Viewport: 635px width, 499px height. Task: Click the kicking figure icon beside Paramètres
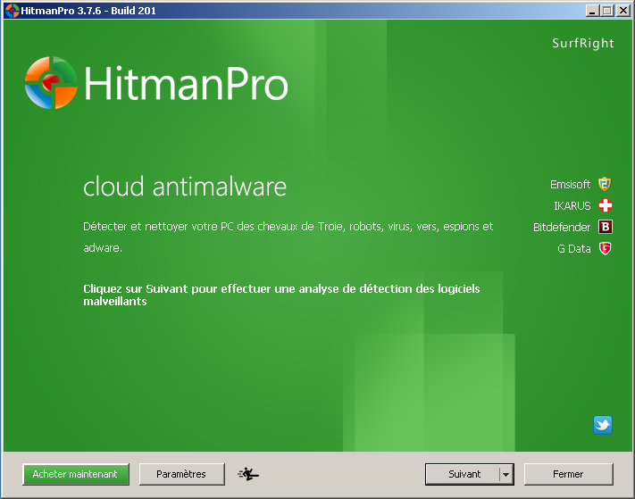pos(248,474)
